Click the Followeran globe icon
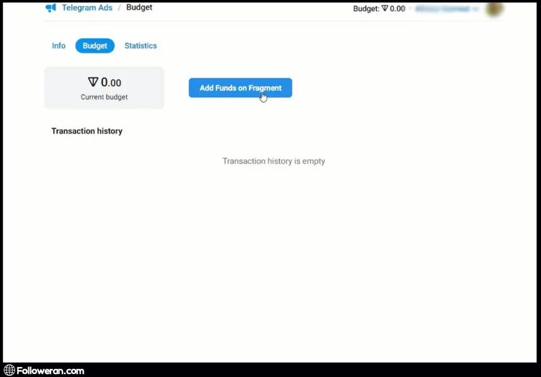The image size is (541, 377). 9,371
